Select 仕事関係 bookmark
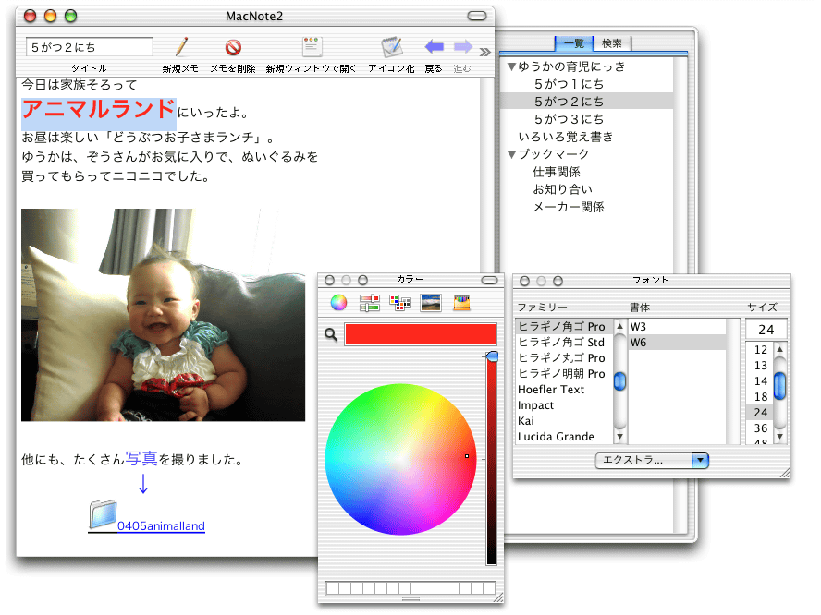The width and height of the screenshot is (821, 615). [x=556, y=172]
